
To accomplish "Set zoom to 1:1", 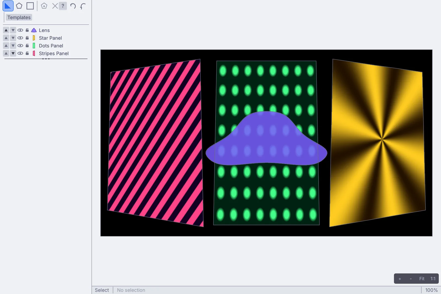I will click(x=433, y=279).
